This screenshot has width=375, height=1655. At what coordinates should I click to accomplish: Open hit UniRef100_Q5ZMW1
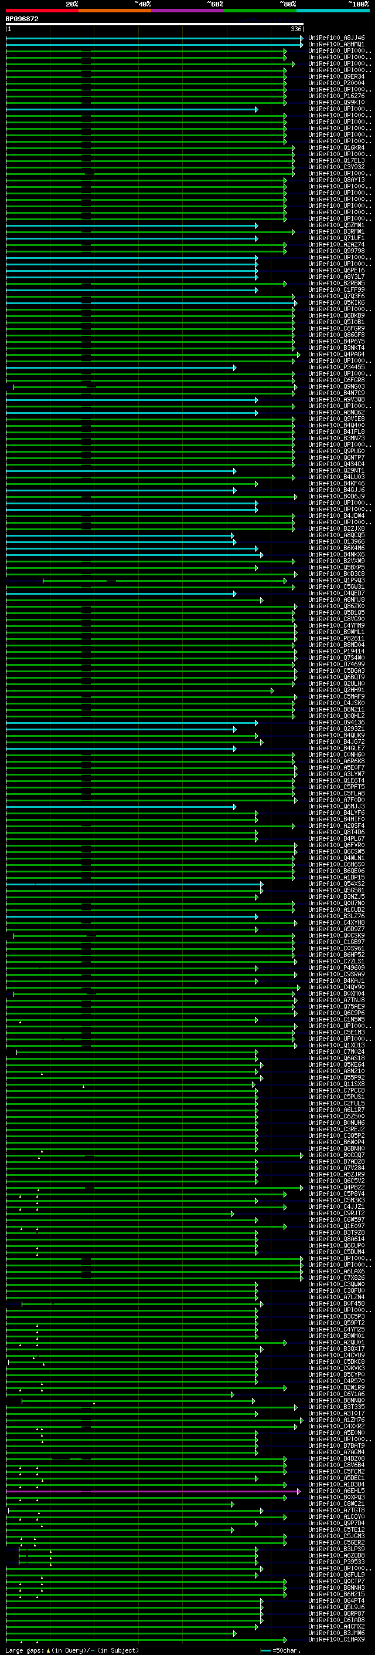click(x=336, y=225)
